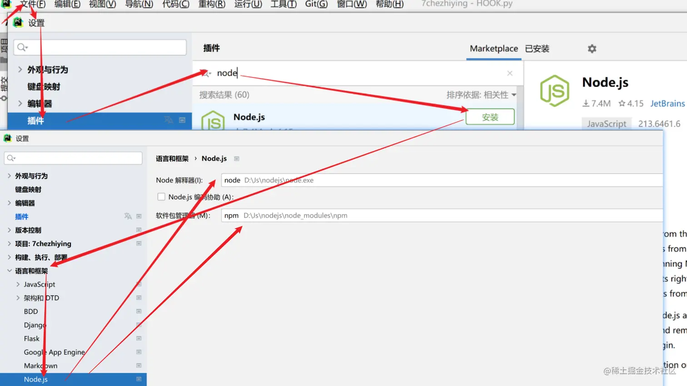The image size is (687, 386).
Task: Select 键盘映射 in the front settings window
Action: pyautogui.click(x=28, y=189)
